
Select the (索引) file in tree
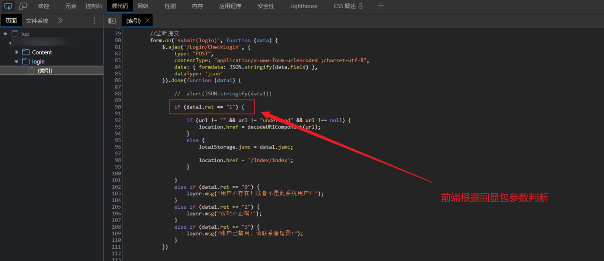coord(45,71)
